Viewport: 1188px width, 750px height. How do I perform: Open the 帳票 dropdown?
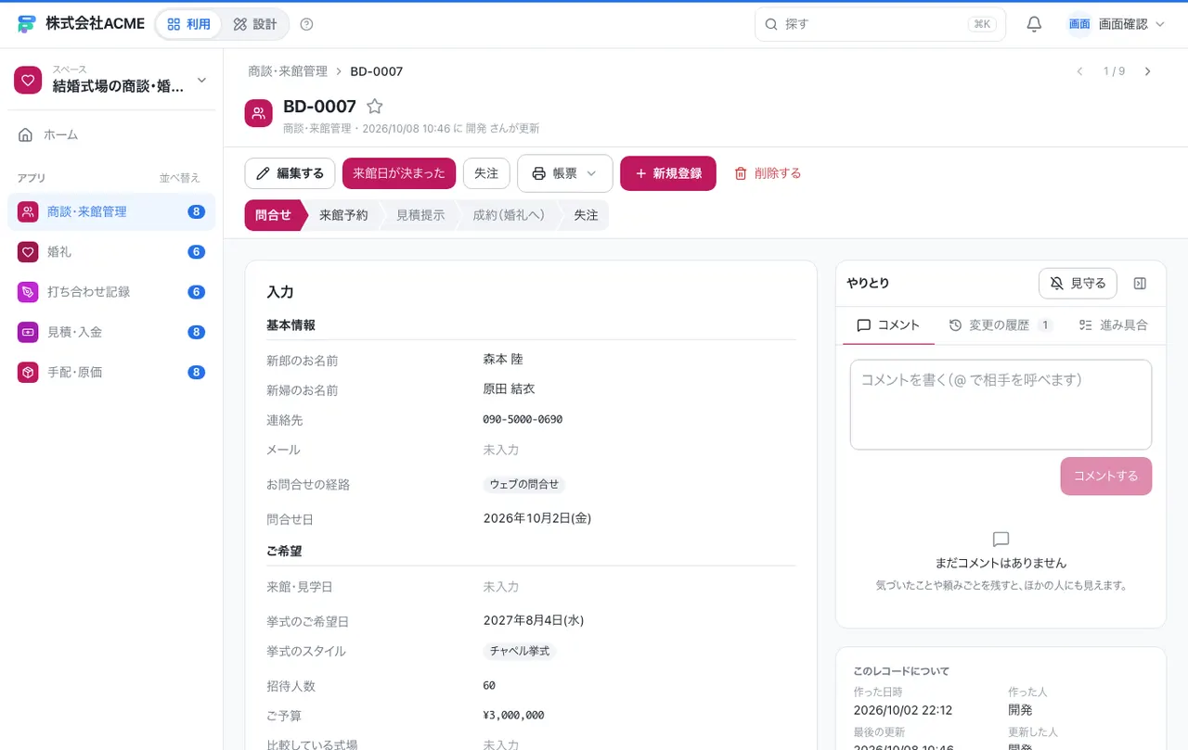tap(565, 173)
